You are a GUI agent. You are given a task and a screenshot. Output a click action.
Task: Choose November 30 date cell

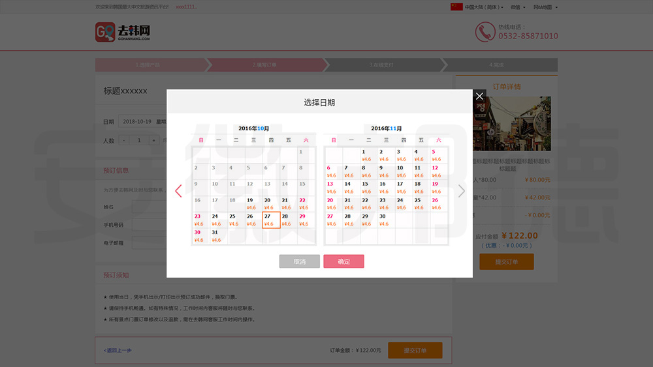tap(386, 220)
